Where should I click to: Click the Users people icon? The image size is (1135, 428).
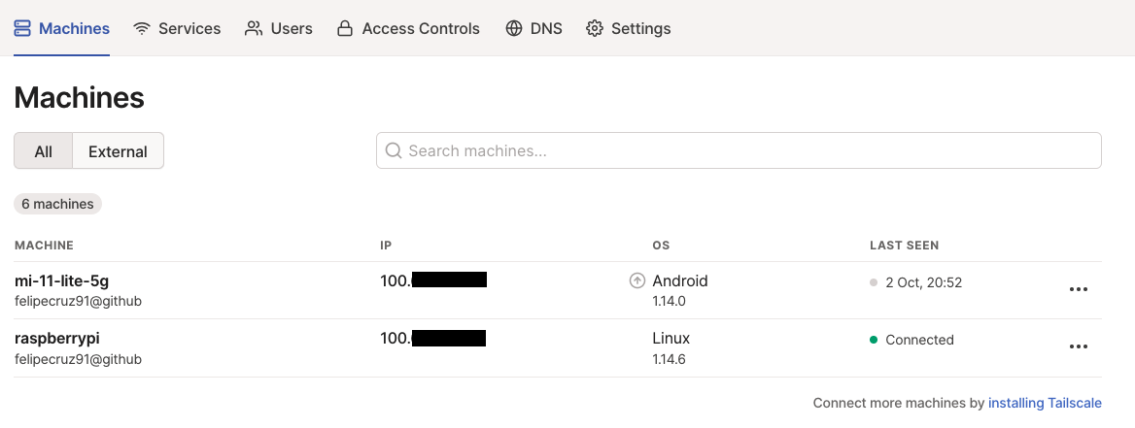pos(254,29)
